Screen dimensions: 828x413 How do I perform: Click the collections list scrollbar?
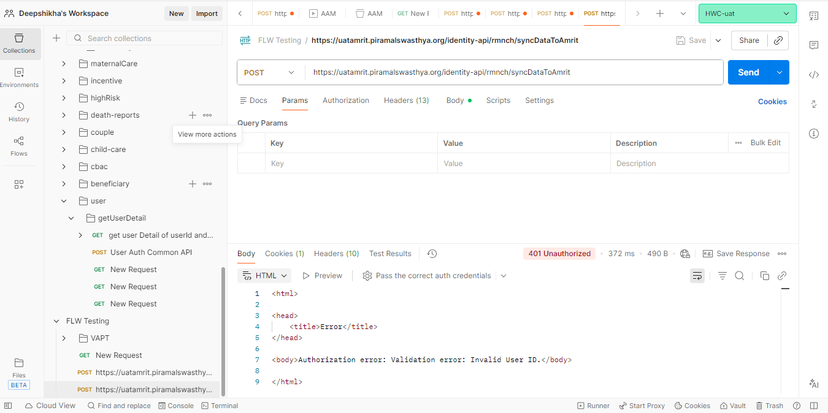(x=223, y=331)
